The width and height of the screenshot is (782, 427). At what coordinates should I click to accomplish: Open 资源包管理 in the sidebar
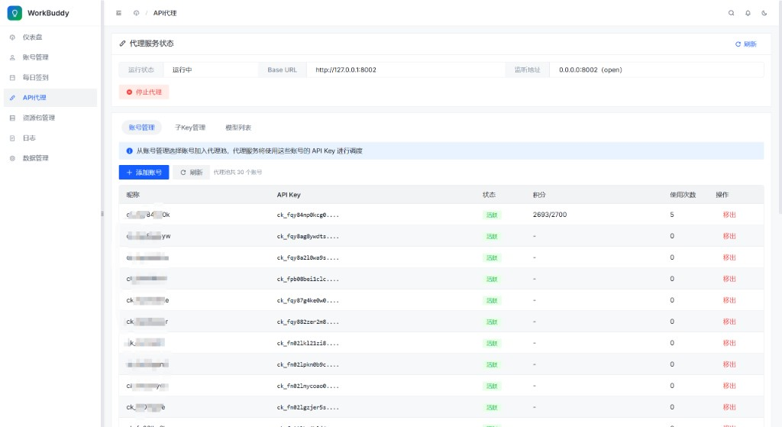point(50,118)
